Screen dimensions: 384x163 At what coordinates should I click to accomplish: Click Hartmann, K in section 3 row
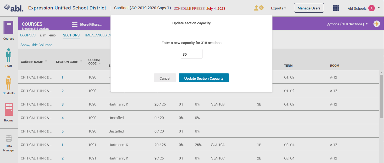click(x=118, y=104)
